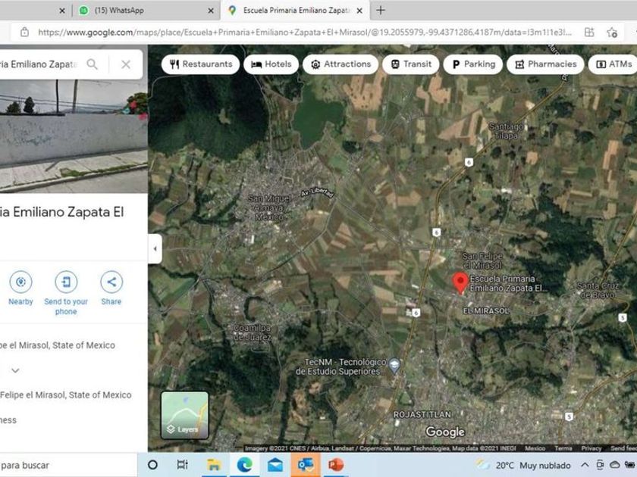
Task: Click the weather 20°C Muy nublado widget
Action: [x=523, y=465]
